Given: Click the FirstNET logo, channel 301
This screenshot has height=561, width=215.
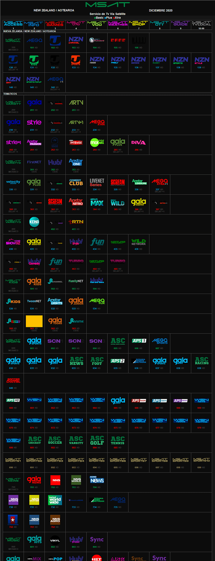Looking at the screenshot, I should click(x=34, y=162).
